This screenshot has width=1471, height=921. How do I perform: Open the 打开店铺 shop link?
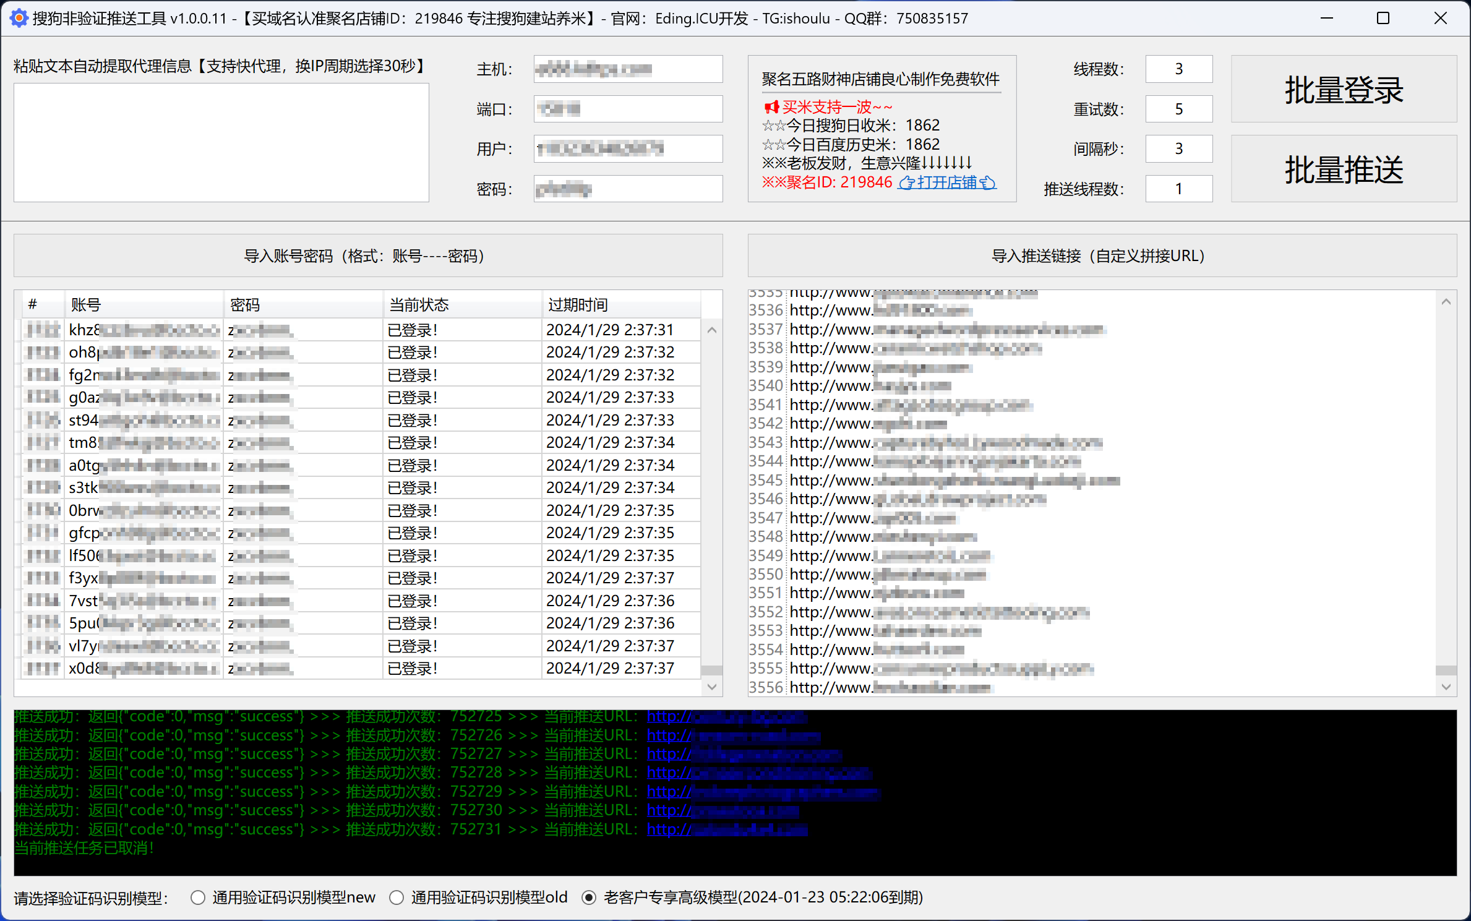pyautogui.click(x=946, y=182)
